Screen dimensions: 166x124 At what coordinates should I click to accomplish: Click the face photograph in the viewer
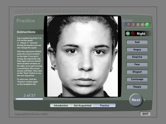pos(83,57)
